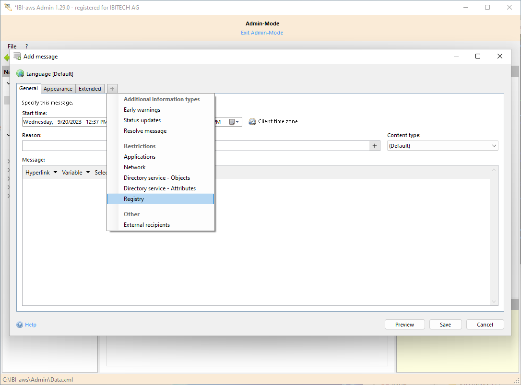Open the Extended tab
The height and width of the screenshot is (385, 521).
[x=90, y=89]
